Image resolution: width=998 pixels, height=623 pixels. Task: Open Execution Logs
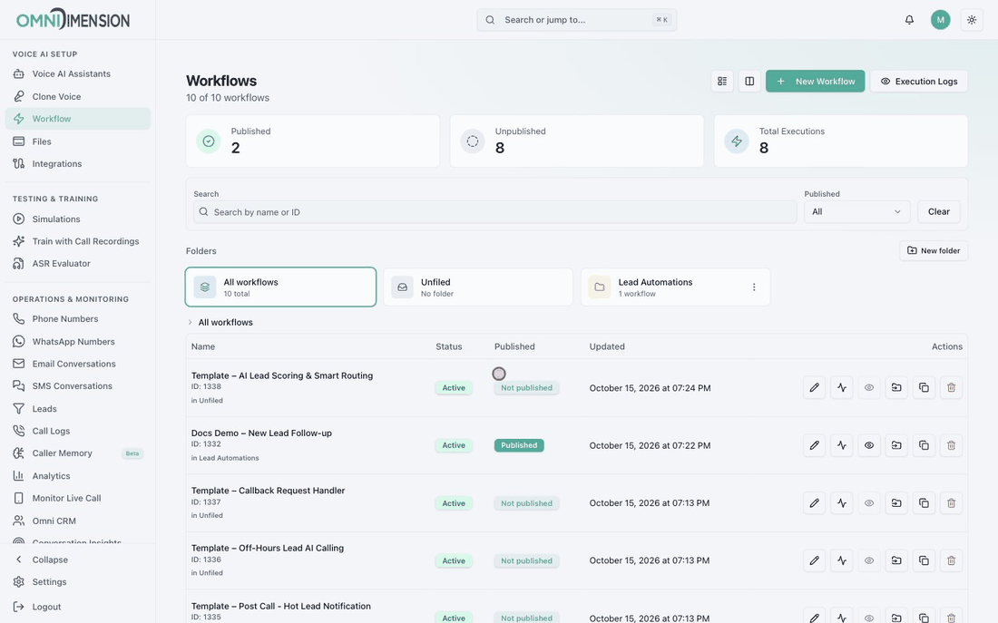[918, 81]
